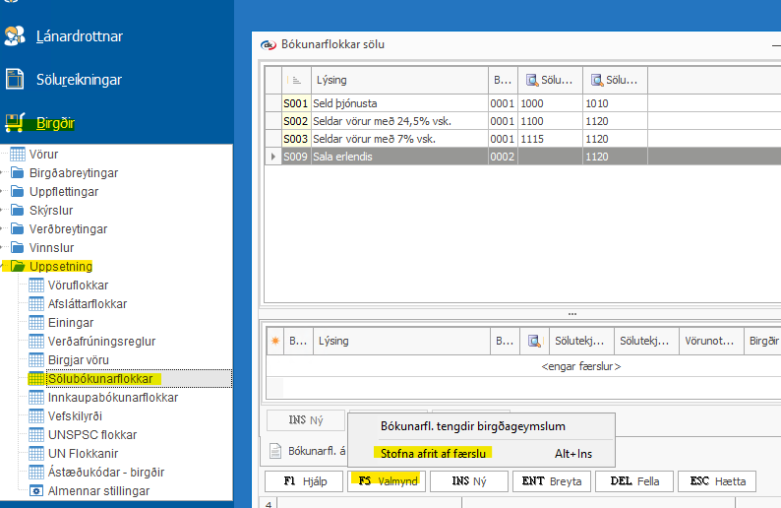Open Innkaupabókunarflokkar in the tree
This screenshot has width=781, height=508.
pos(113,398)
